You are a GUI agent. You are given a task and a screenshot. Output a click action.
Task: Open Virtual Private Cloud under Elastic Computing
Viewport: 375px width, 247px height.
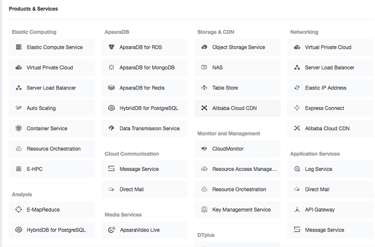(x=52, y=68)
